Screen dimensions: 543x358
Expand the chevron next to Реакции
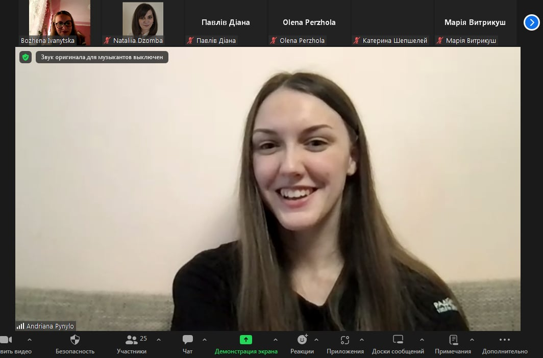click(x=316, y=340)
